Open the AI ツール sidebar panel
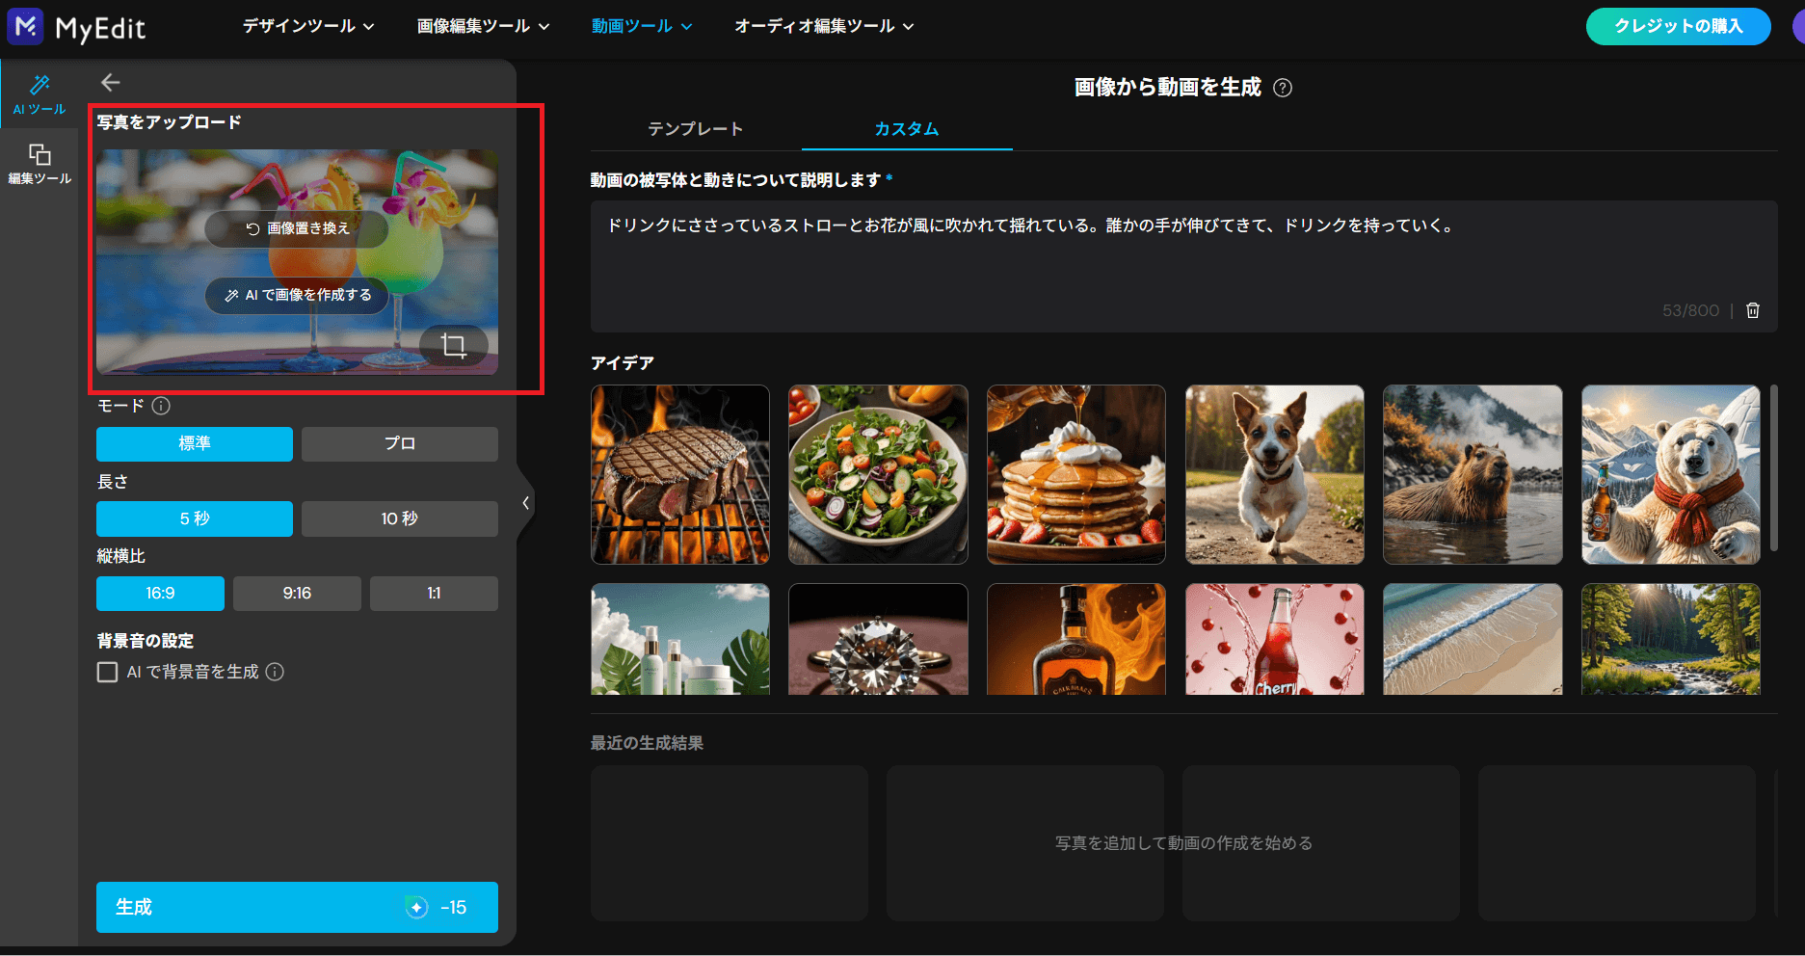The width and height of the screenshot is (1805, 956). click(x=39, y=93)
